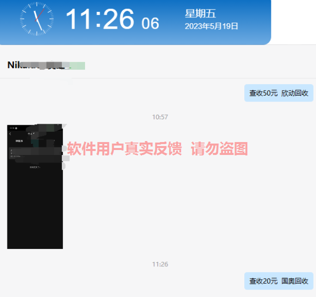Click the 10:57 timestamp in chat
This screenshot has width=316, height=297.
pyautogui.click(x=160, y=117)
